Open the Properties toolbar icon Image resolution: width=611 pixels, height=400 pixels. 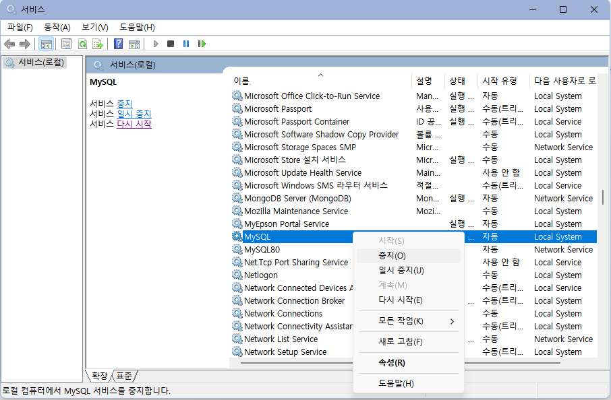[66, 44]
